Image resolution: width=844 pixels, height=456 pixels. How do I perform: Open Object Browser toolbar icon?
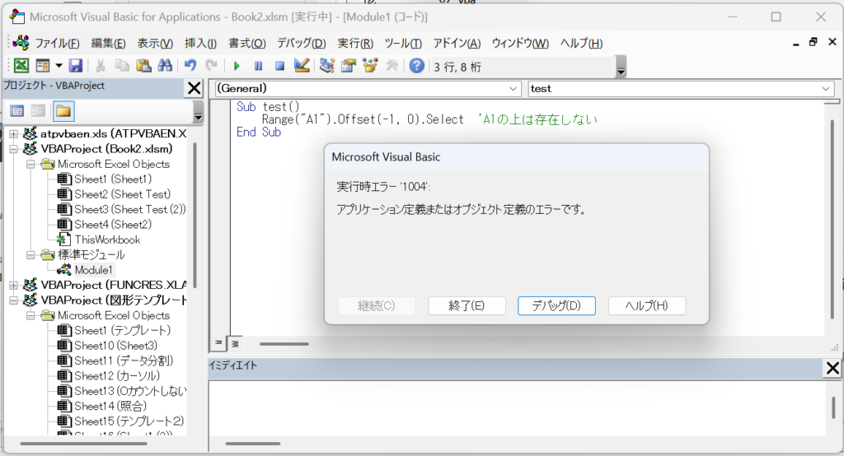370,66
